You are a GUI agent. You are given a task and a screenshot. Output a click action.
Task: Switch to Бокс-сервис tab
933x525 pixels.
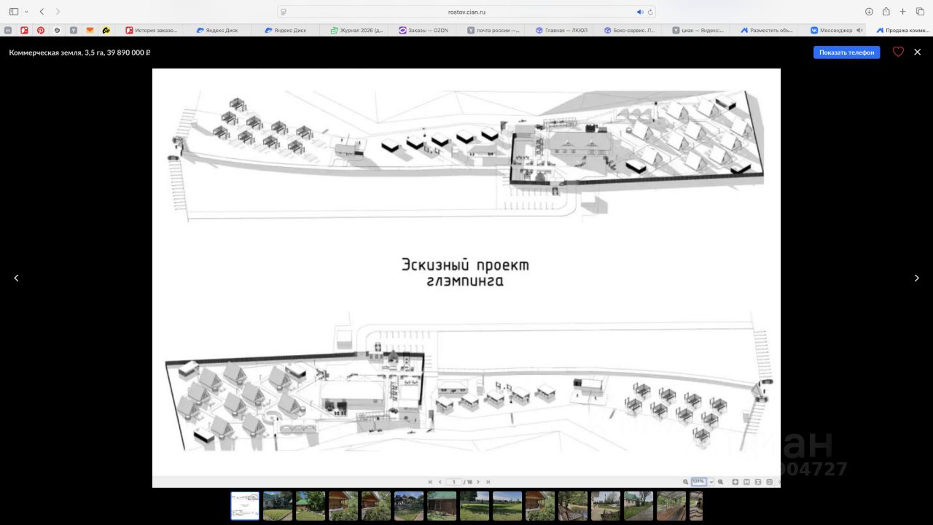[x=630, y=31]
